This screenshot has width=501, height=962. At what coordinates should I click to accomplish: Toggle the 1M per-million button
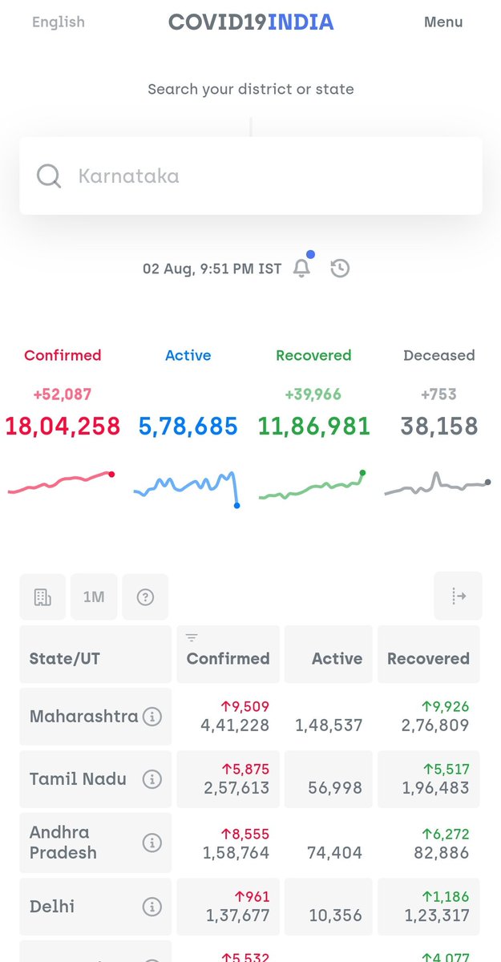[94, 596]
